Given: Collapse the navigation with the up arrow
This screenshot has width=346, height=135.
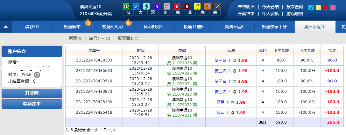Looking at the screenshot, I should point(6,27).
